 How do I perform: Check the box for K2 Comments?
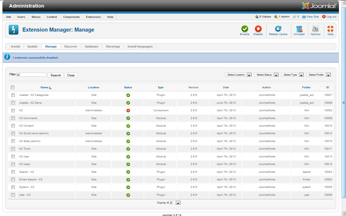[13, 118]
